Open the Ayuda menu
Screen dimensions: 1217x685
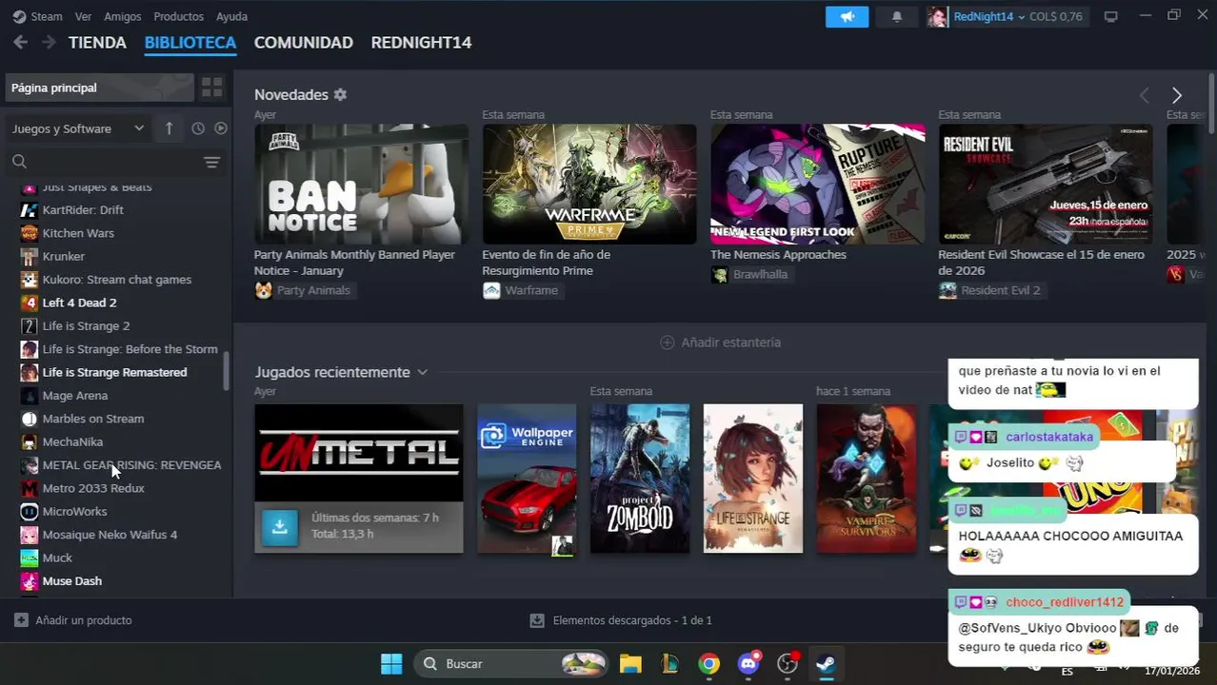pos(231,16)
